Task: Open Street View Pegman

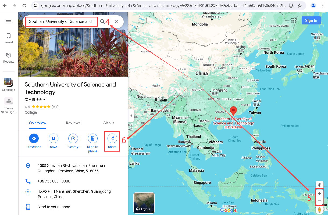Action: tap(320, 210)
